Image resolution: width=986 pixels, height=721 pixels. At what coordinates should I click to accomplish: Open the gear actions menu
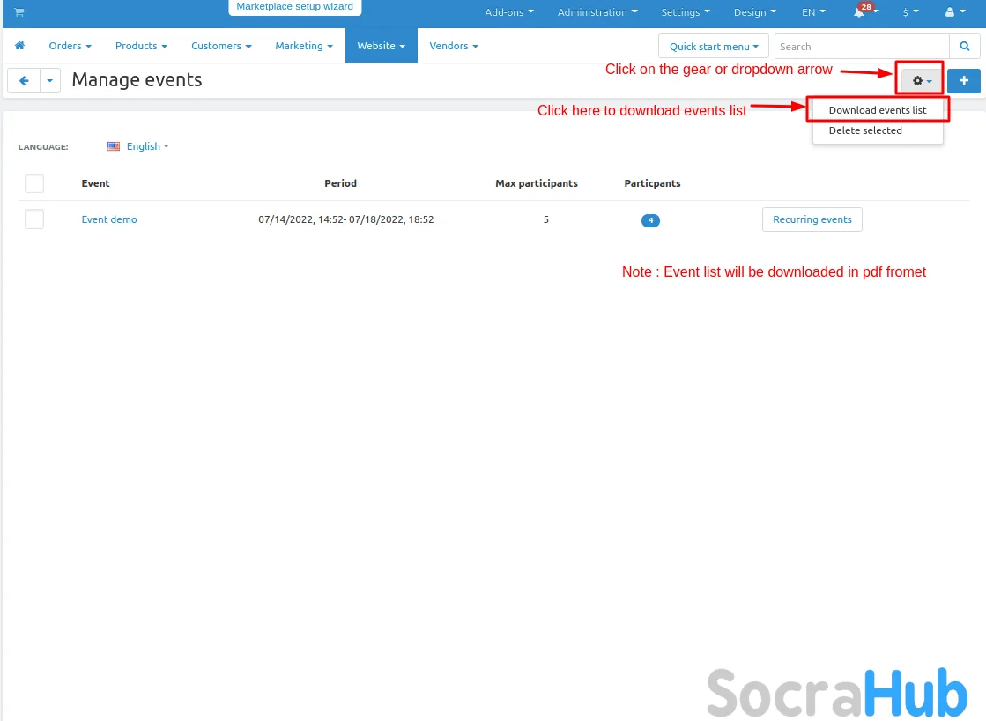[x=922, y=80]
